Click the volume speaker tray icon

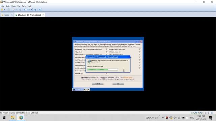(175, 118)
